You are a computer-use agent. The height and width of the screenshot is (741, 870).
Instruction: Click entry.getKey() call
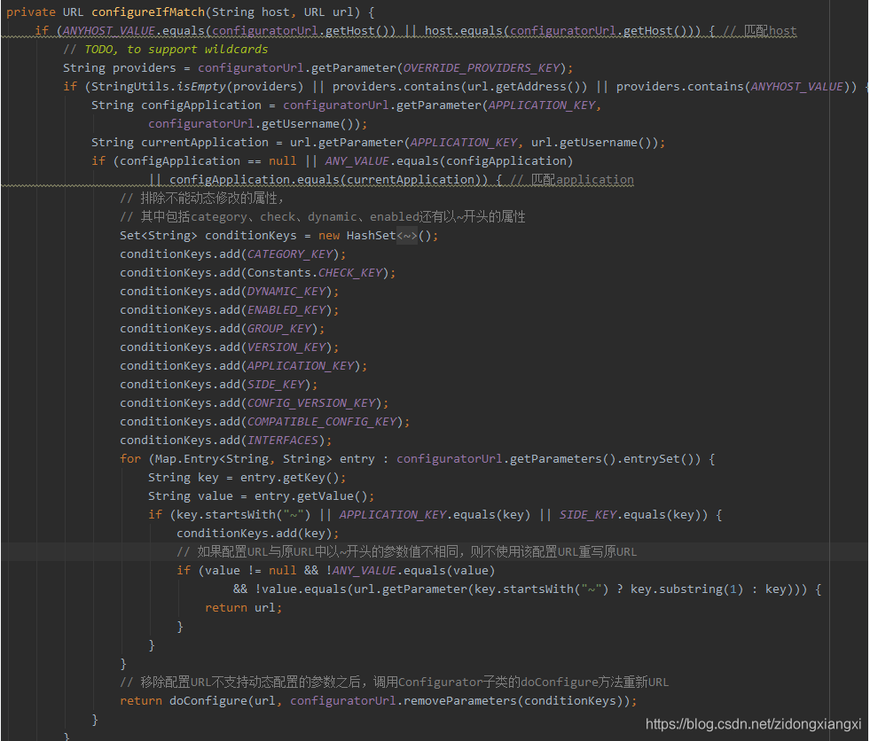tap(290, 478)
